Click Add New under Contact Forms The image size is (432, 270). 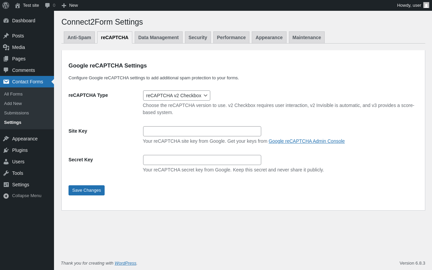point(13,103)
